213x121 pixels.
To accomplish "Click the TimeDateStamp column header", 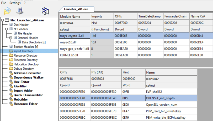I will 150,16.
